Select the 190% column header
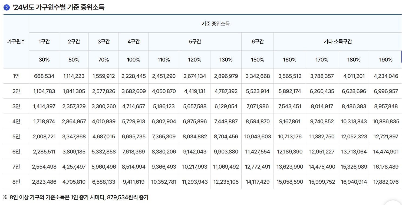The width and height of the screenshot is (402, 205). [x=386, y=60]
